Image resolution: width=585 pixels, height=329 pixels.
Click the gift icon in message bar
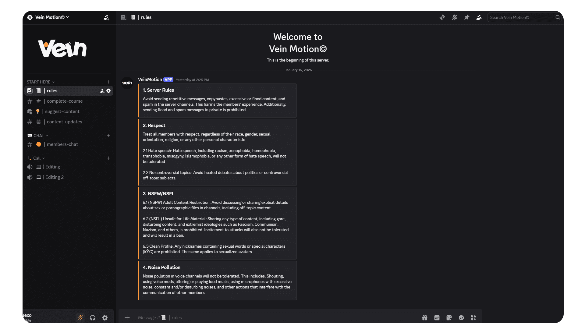click(425, 318)
